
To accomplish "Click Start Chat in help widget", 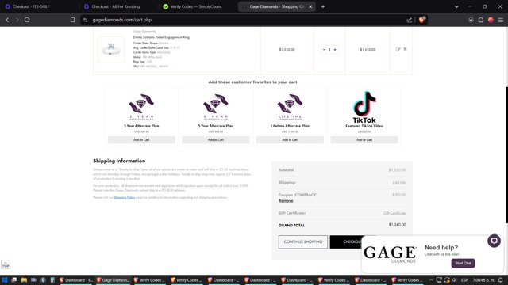I will click(x=463, y=263).
